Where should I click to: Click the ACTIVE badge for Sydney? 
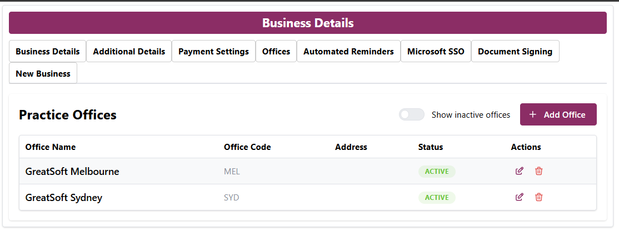pos(437,198)
